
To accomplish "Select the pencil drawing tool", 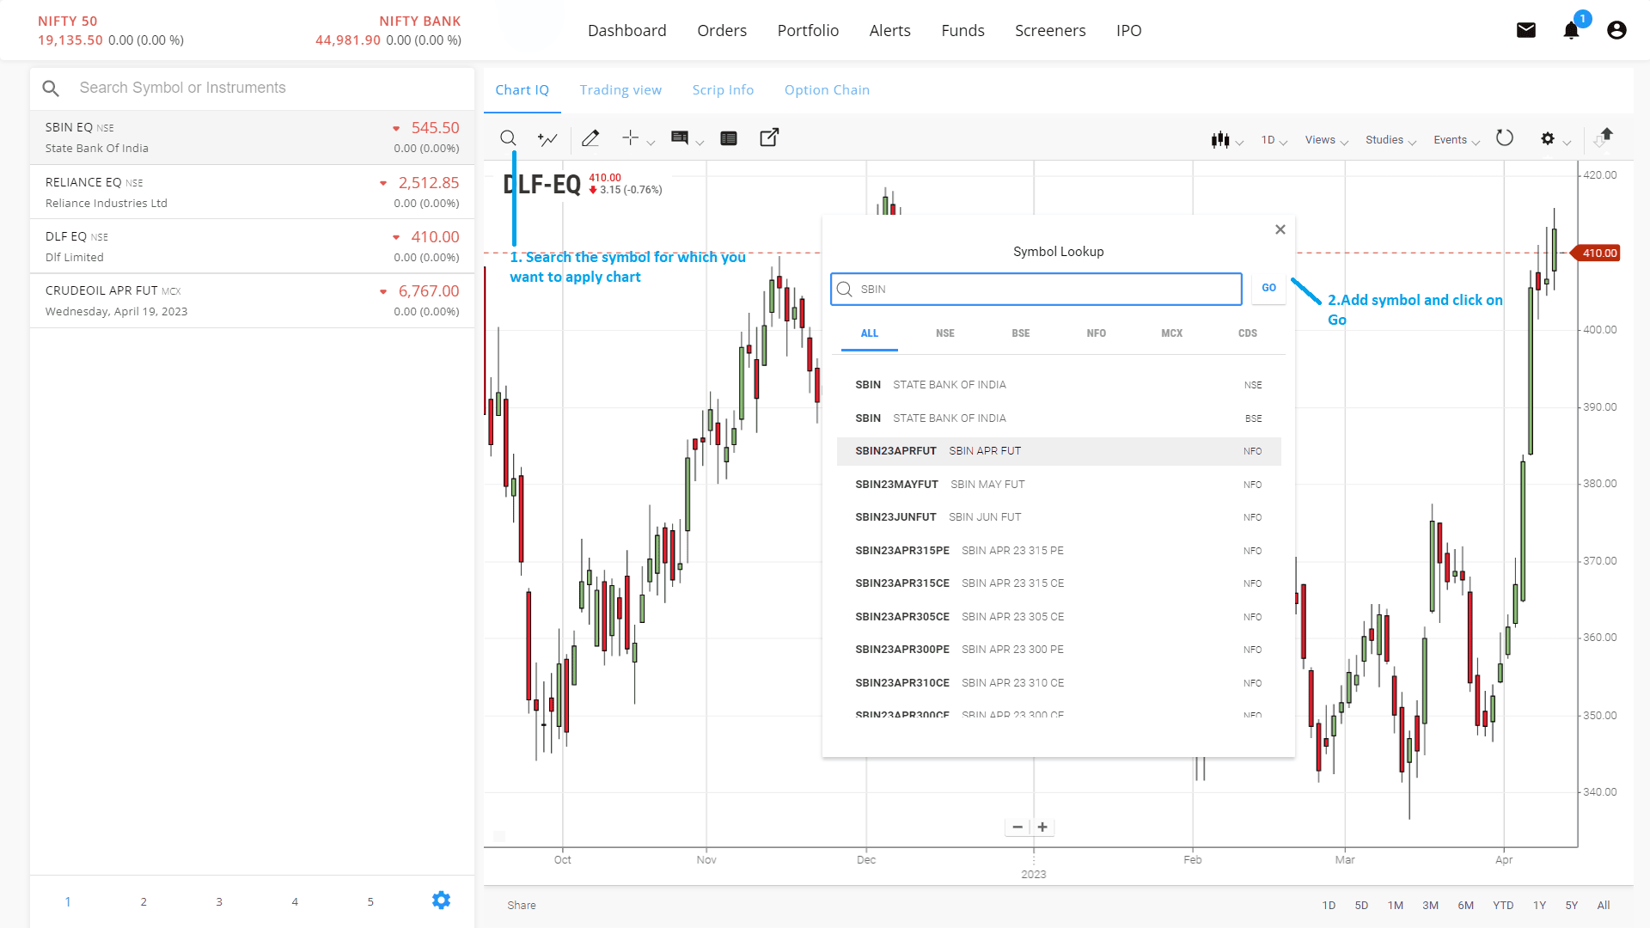I will (x=590, y=138).
